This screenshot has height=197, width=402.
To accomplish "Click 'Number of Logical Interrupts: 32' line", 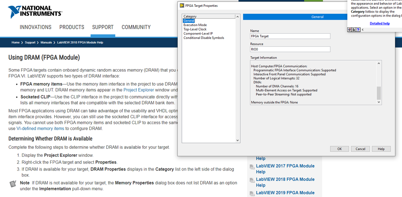I will (276, 78).
